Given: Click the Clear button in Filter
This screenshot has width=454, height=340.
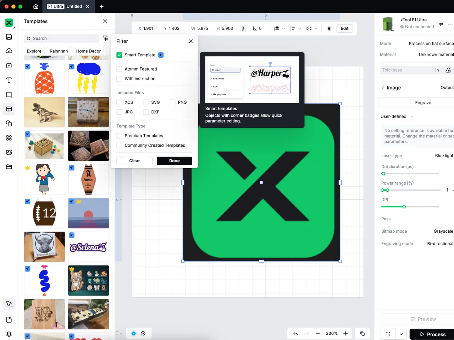Looking at the screenshot, I should point(134,161).
